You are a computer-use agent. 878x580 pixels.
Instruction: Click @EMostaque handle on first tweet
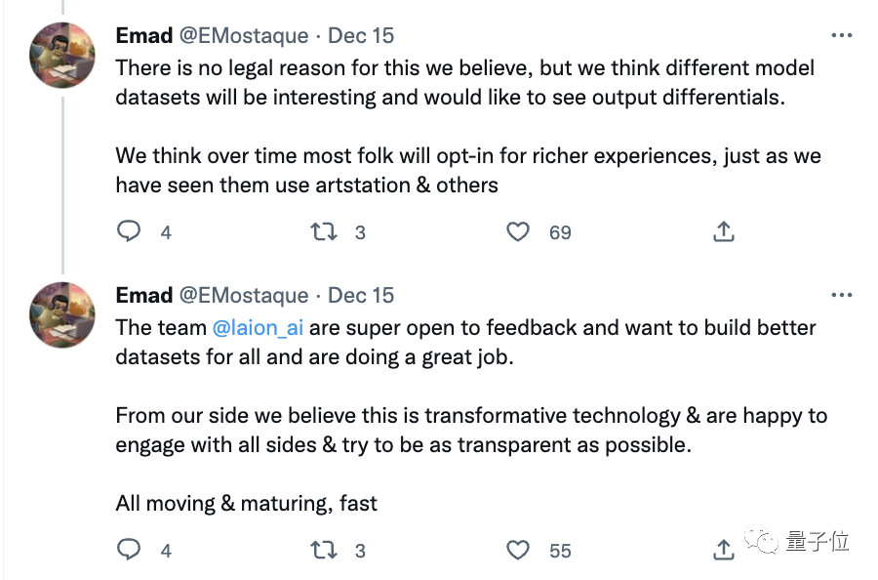pyautogui.click(x=244, y=36)
